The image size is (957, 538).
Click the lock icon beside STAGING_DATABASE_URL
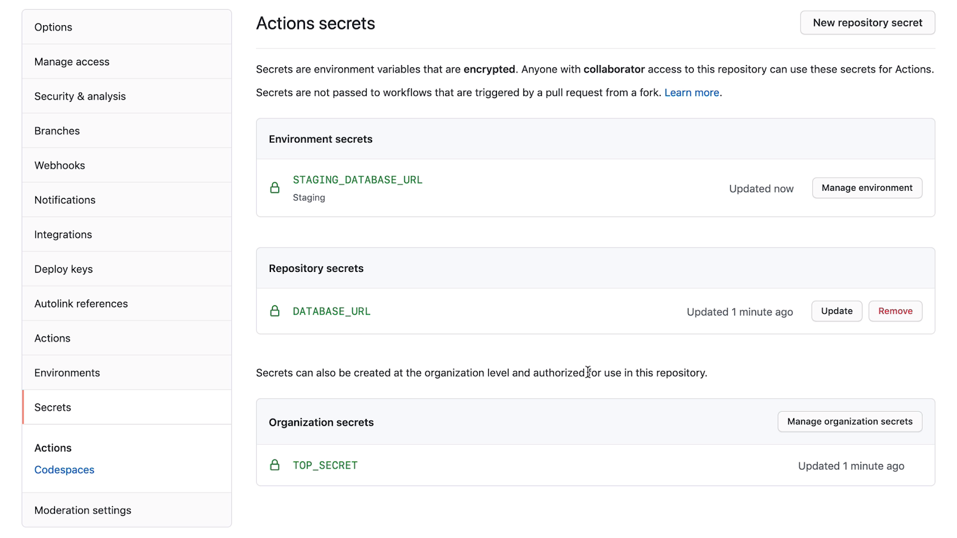pos(275,187)
